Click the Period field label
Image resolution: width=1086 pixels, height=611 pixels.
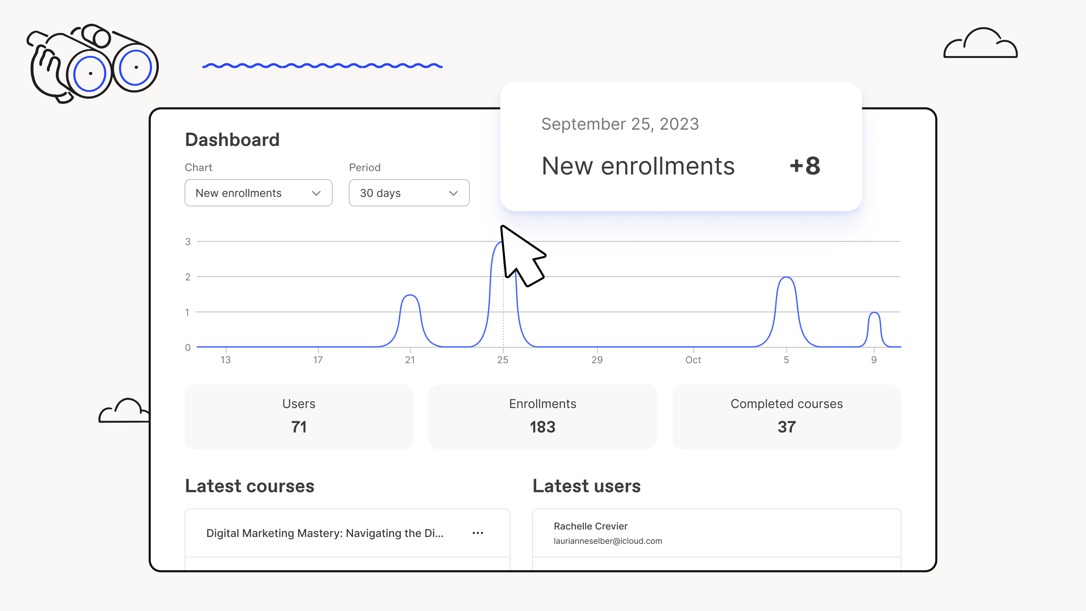[x=365, y=167]
